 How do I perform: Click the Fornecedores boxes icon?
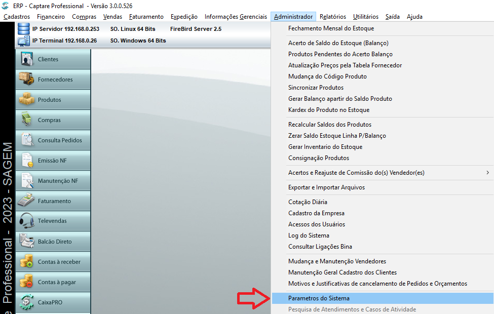tap(26, 78)
